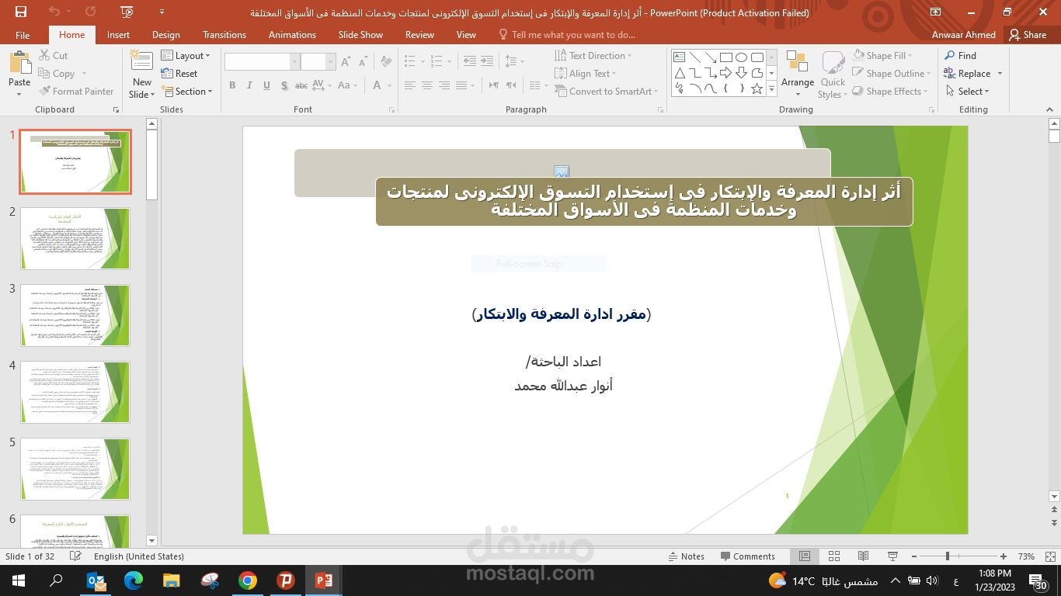Click the Increase List Level icon
This screenshot has height=596, width=1061.
[487, 61]
